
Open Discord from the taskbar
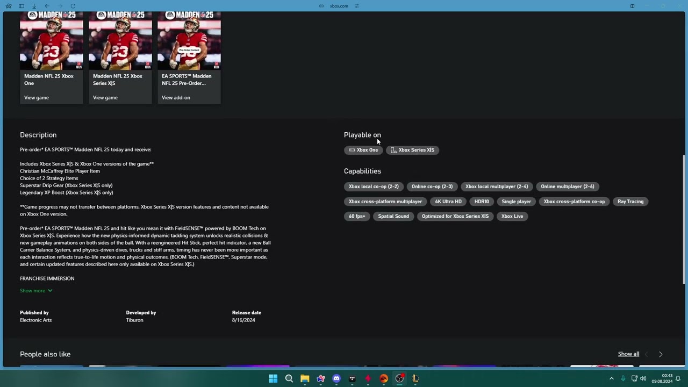click(336, 378)
